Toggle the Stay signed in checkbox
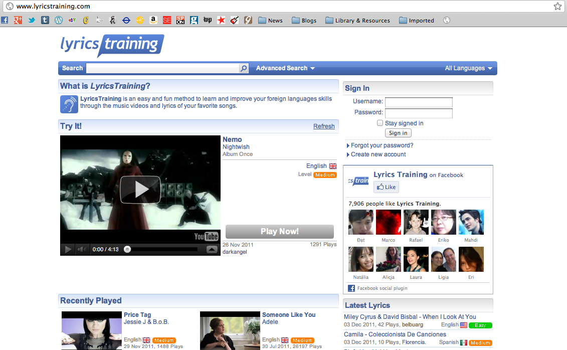The width and height of the screenshot is (567, 350). [380, 123]
